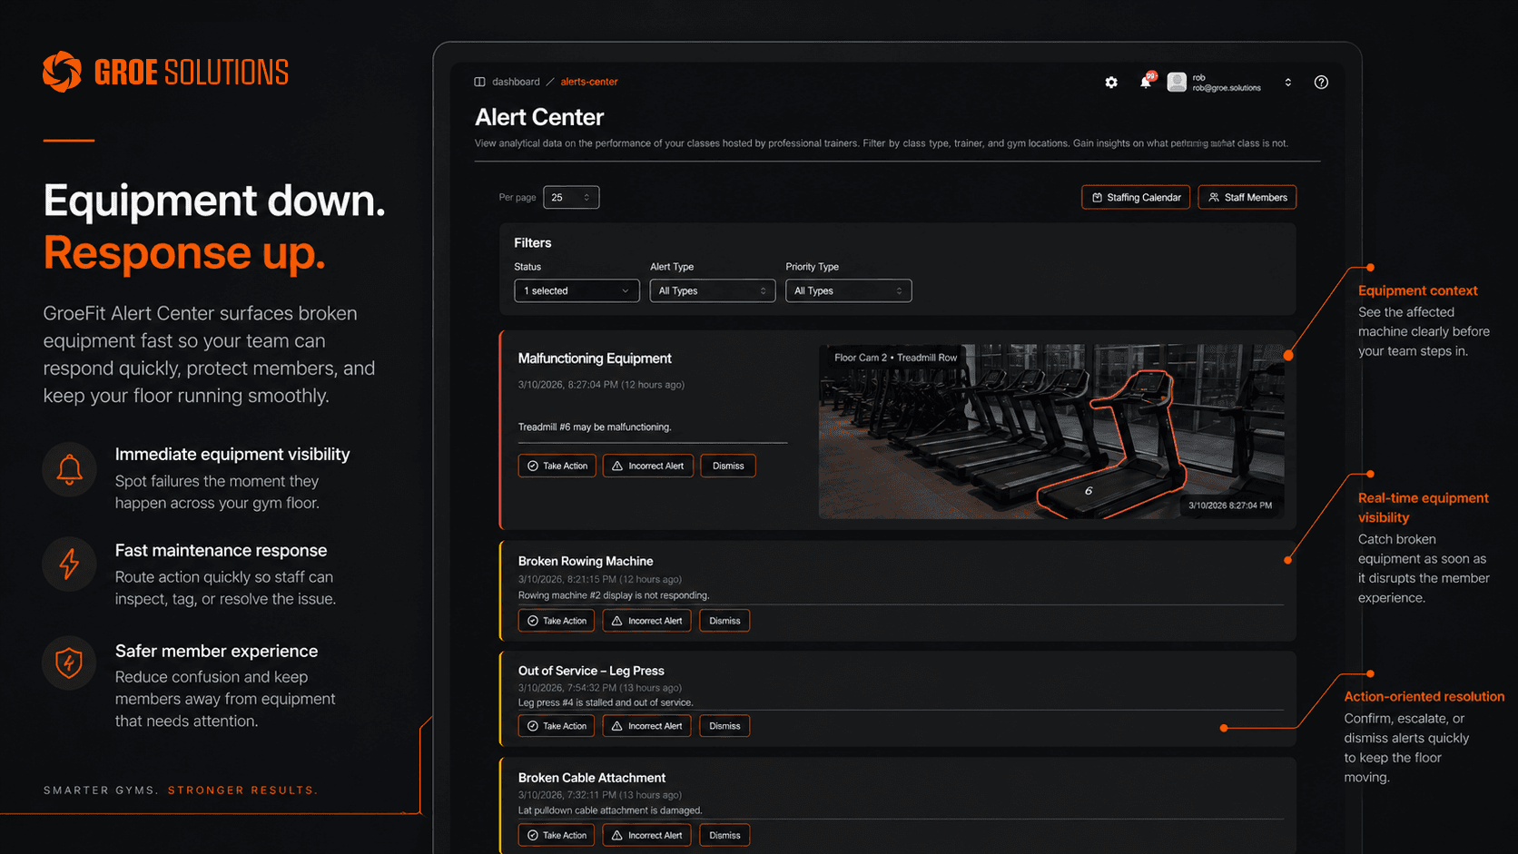The height and width of the screenshot is (854, 1518).
Task: Open Staff Members page
Action: pyautogui.click(x=1247, y=197)
